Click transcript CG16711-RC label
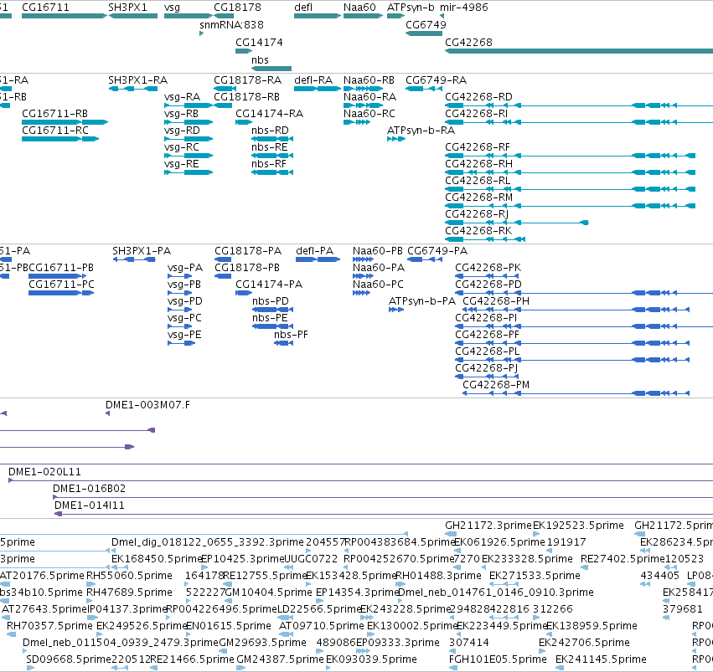 (55, 131)
